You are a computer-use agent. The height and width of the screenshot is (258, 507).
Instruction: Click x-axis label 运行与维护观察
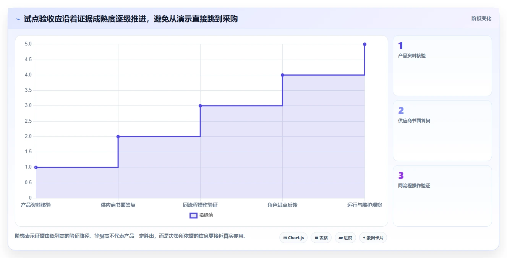pyautogui.click(x=364, y=205)
